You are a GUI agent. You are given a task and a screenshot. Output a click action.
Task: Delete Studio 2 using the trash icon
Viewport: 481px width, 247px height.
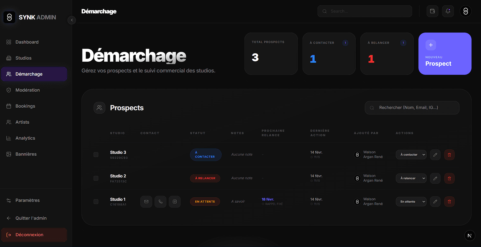point(449,178)
